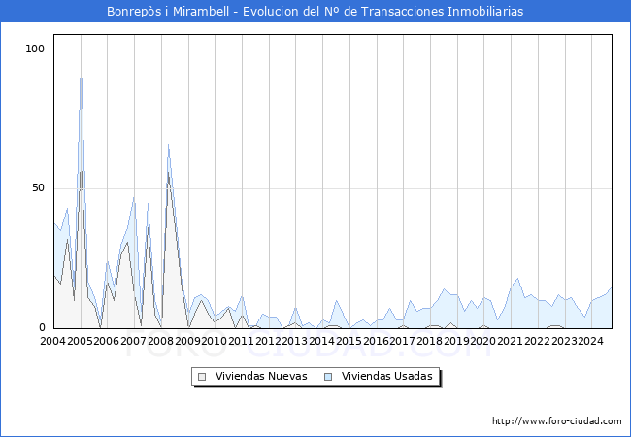Viewport: 631px width, 437px height.
Task: Click the 2012 x-axis label
Action: click(x=268, y=341)
